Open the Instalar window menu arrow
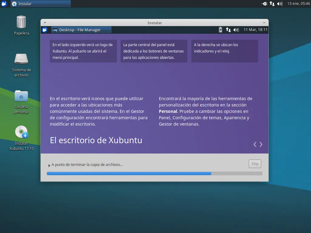Viewport: 311px width, 233px height. tap(45, 23)
